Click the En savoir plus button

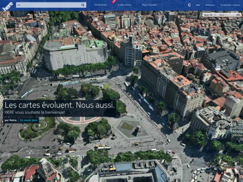coord(29,120)
